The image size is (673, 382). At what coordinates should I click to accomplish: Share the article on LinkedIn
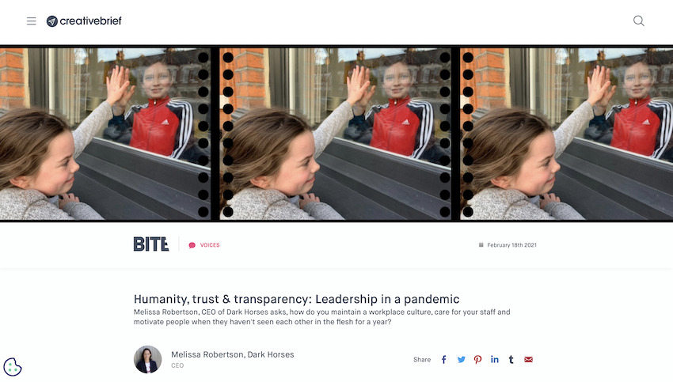(x=494, y=359)
